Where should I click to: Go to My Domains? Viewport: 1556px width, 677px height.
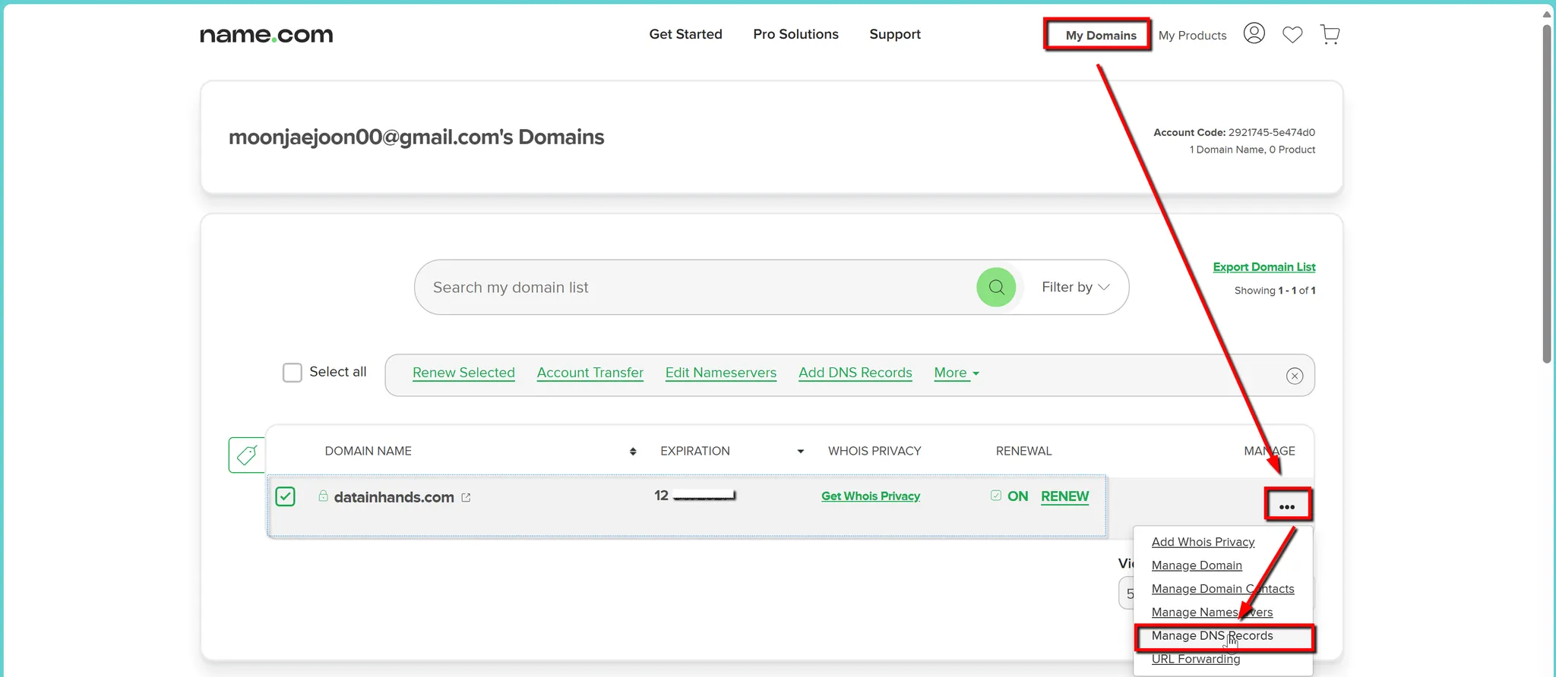click(x=1100, y=35)
